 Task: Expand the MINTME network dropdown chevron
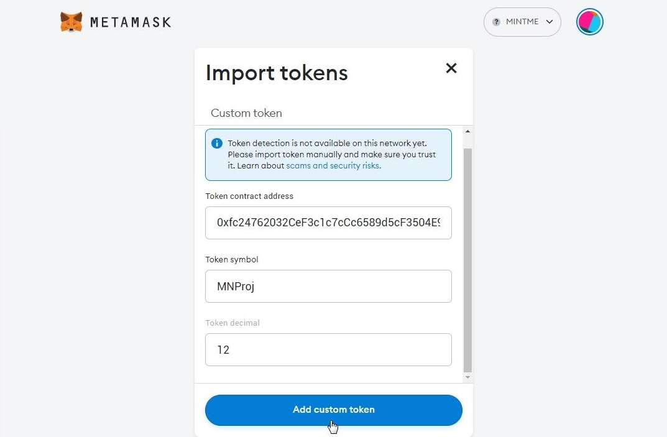point(550,22)
